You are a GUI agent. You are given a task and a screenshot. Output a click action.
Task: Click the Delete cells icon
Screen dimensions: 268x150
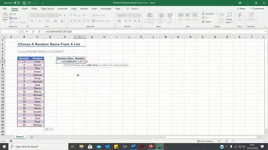click(188, 15)
